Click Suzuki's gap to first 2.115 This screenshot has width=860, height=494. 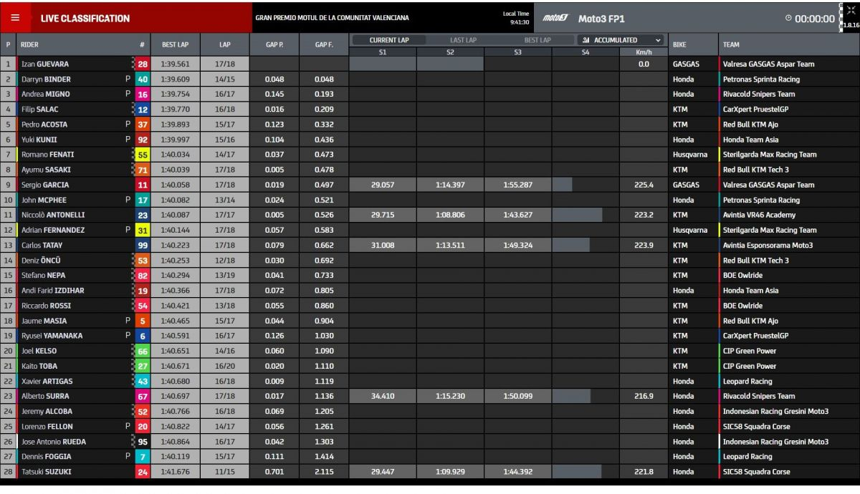coord(324,472)
